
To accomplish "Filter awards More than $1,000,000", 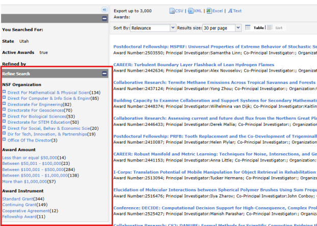I will (x=24, y=181).
